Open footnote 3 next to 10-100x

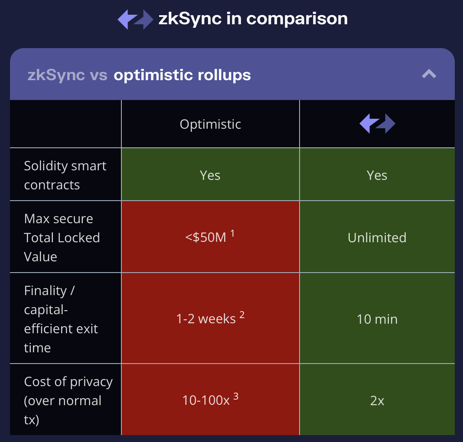click(236, 396)
